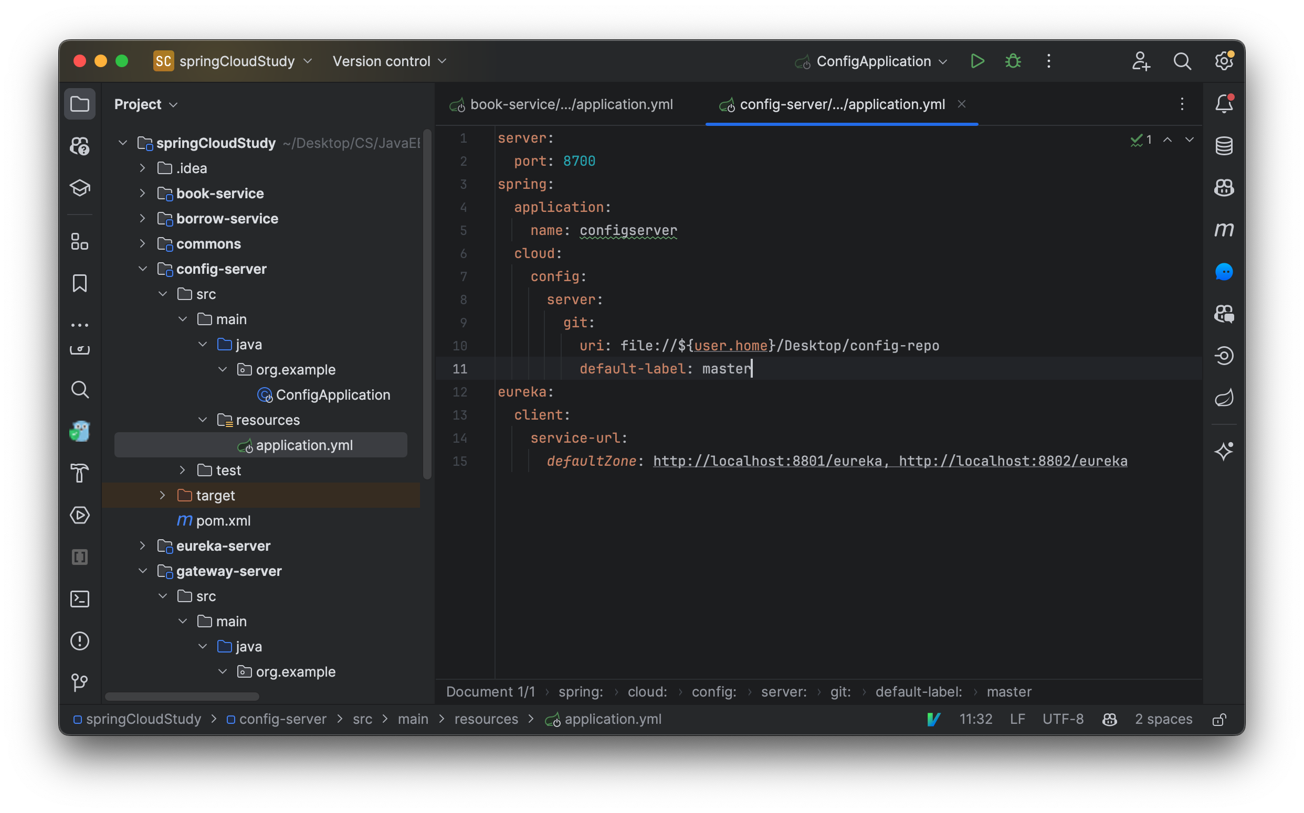Toggle the Services panel icon
Viewport: 1304px width, 813px height.
click(x=79, y=514)
